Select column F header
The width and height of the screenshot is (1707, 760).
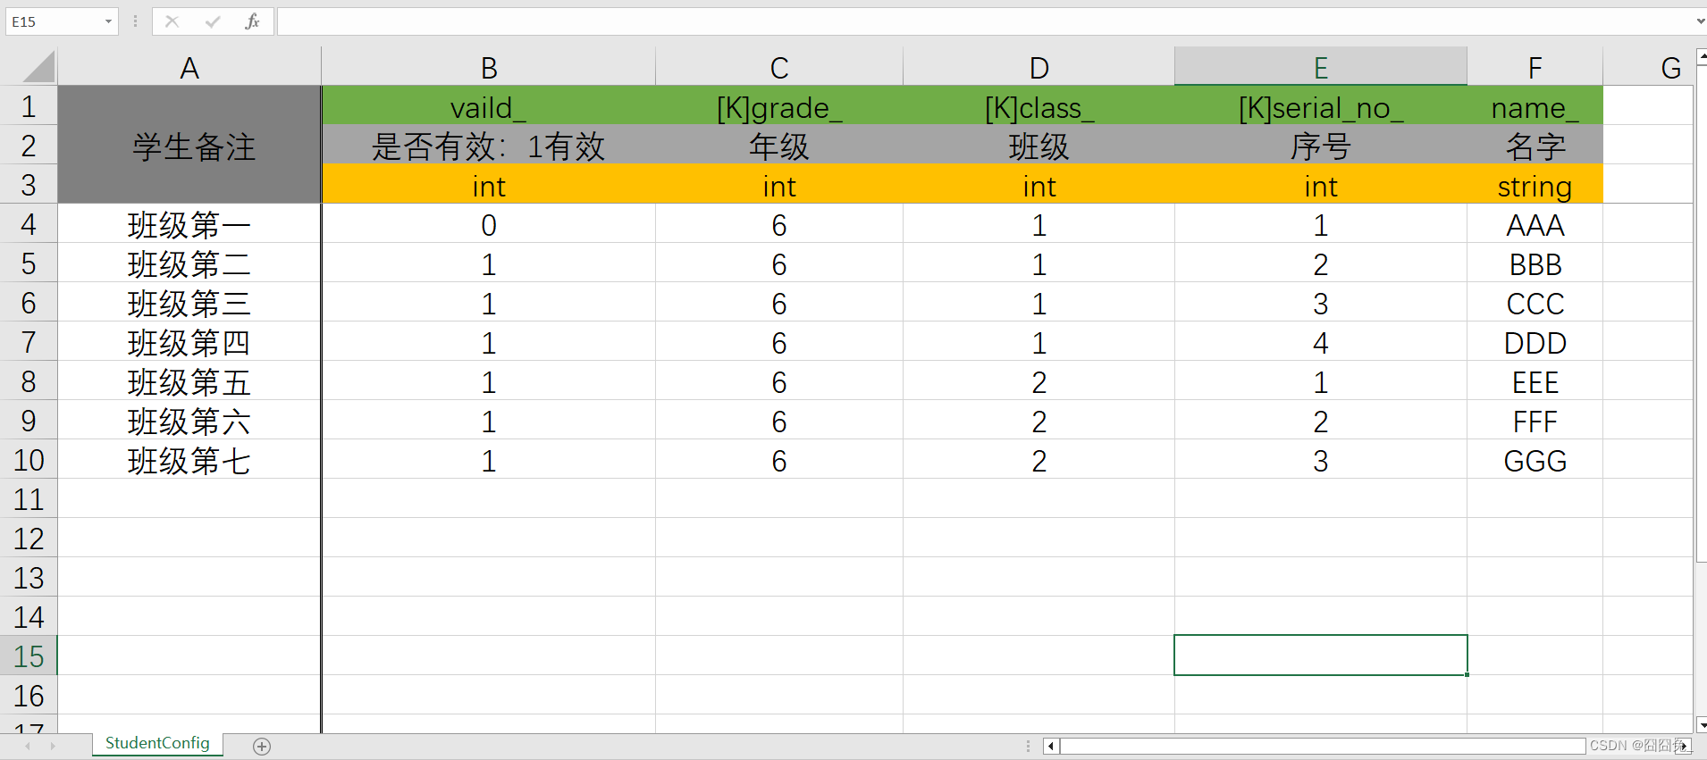click(1535, 67)
